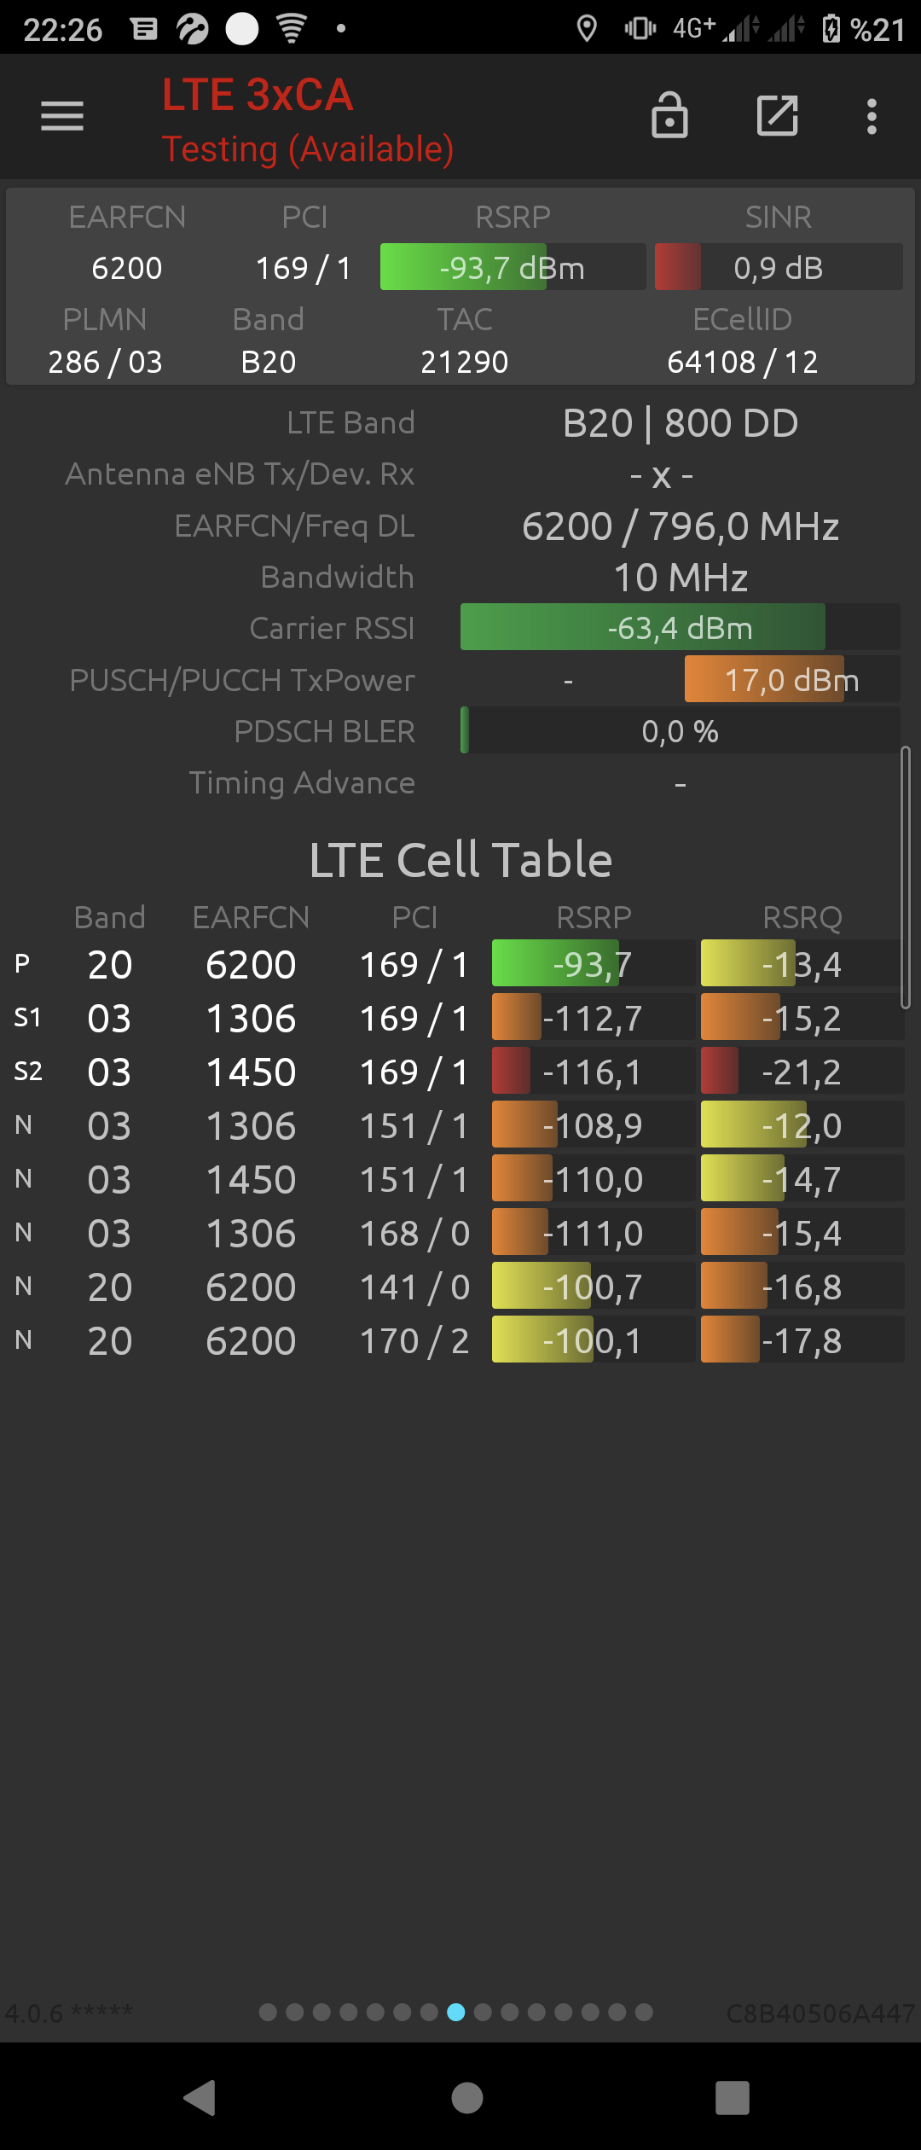Jump to the first page indicator dot
This screenshot has width=921, height=2150.
click(x=268, y=2013)
